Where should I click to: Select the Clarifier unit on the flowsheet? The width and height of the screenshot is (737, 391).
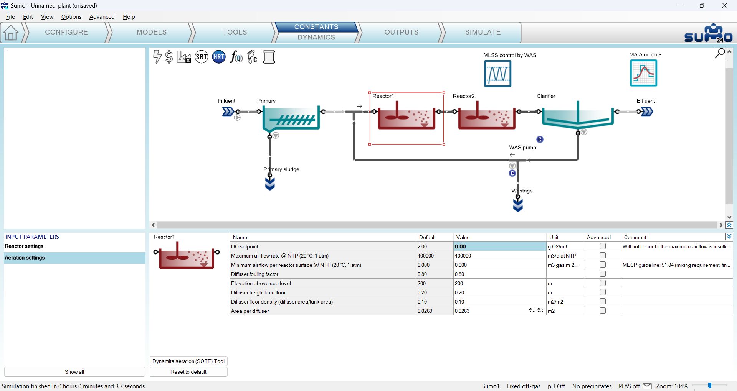[x=578, y=114]
